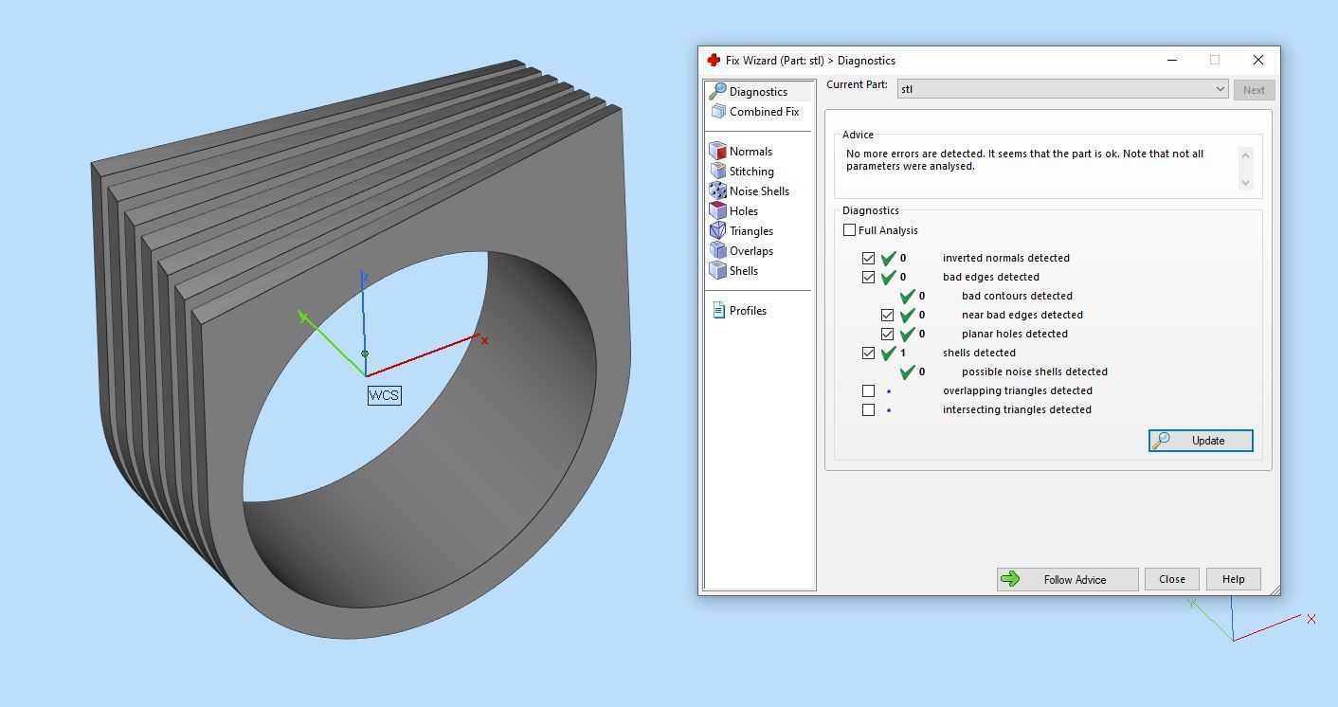Open the Current Part dropdown
1338x707 pixels.
1062,89
